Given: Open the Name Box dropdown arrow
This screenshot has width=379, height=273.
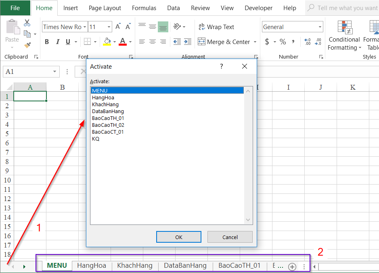Looking at the screenshot, I should tap(54, 71).
